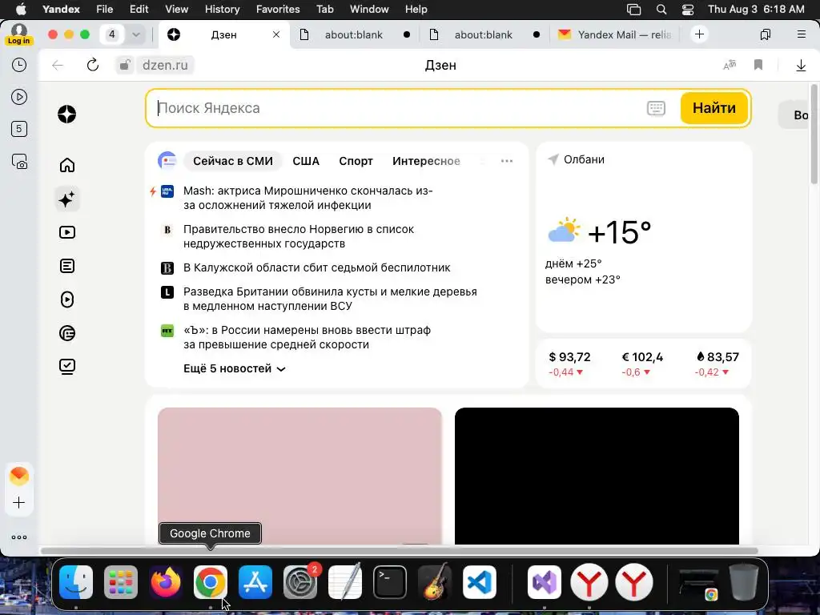Switch to the first about:blank tab
The image size is (820, 615).
(354, 34)
